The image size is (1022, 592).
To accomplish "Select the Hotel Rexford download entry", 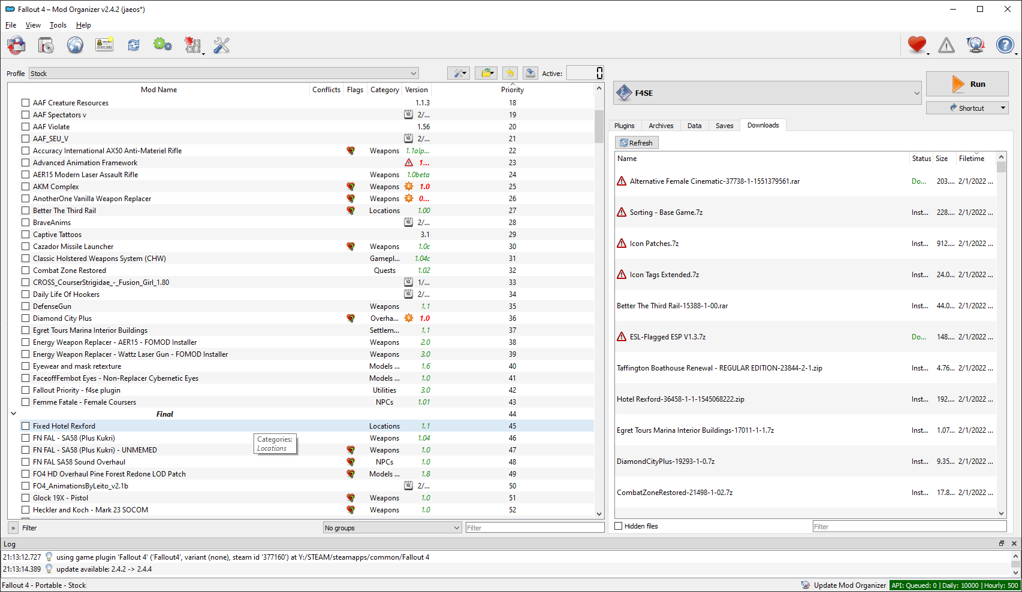I will point(805,399).
